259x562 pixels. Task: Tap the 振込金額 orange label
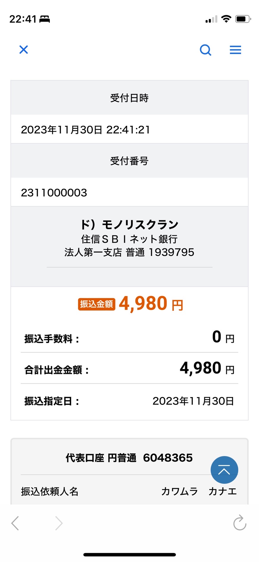click(x=96, y=304)
